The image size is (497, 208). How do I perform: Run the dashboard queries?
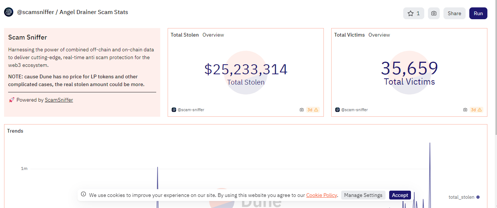[478, 13]
